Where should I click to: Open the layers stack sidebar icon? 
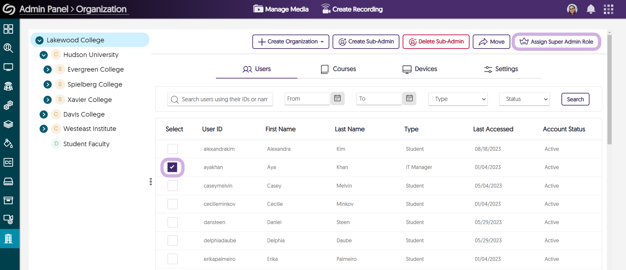8,124
